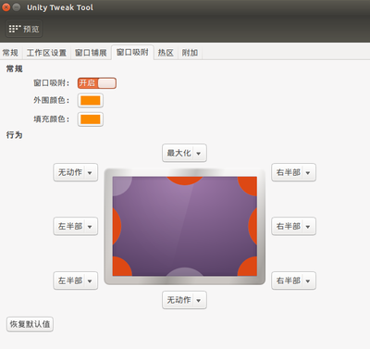Image resolution: width=370 pixels, height=349 pixels.
Task: Expand the top-left corner 无动作 dropdown
Action: tap(76, 172)
